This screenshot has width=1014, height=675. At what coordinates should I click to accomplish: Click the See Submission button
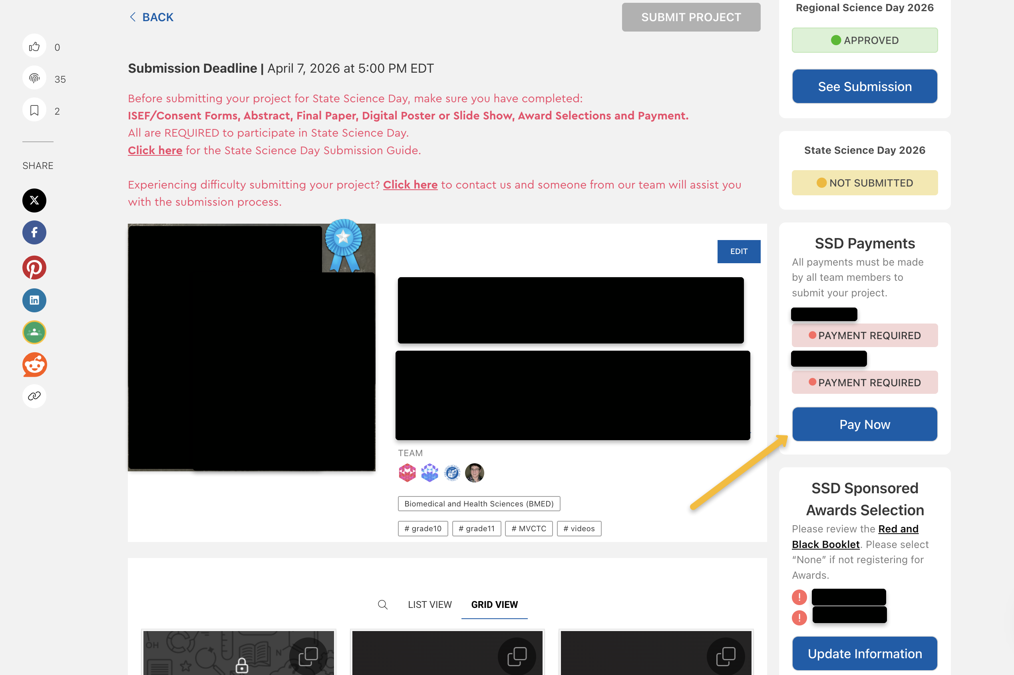point(864,87)
